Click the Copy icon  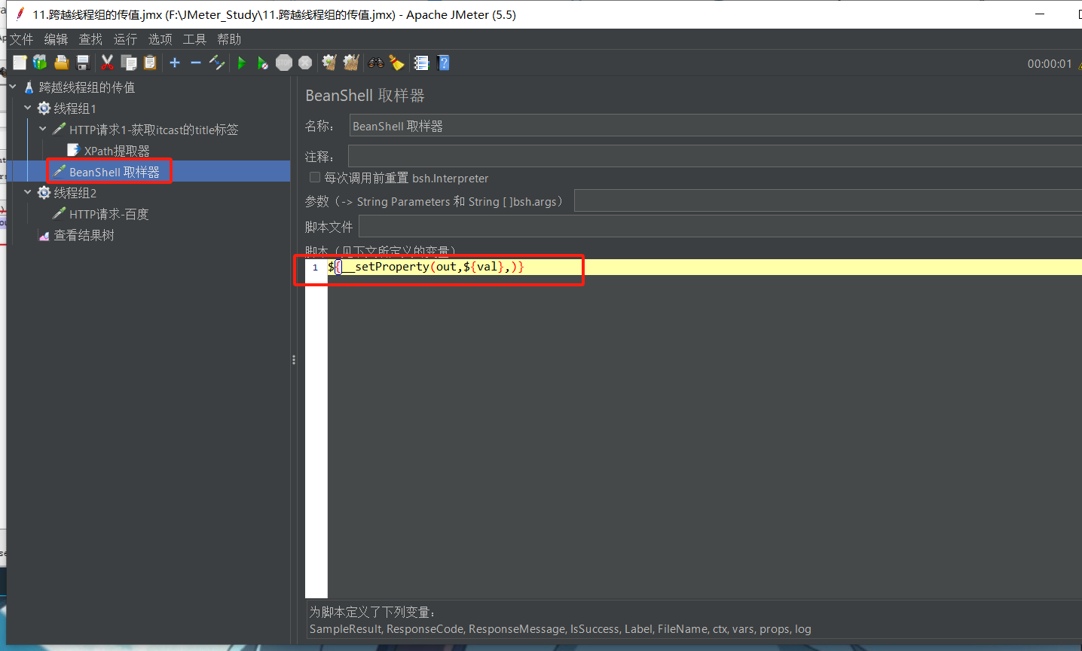pyautogui.click(x=129, y=63)
